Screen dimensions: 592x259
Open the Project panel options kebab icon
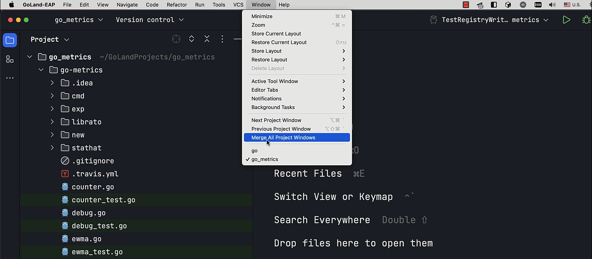coord(222,39)
